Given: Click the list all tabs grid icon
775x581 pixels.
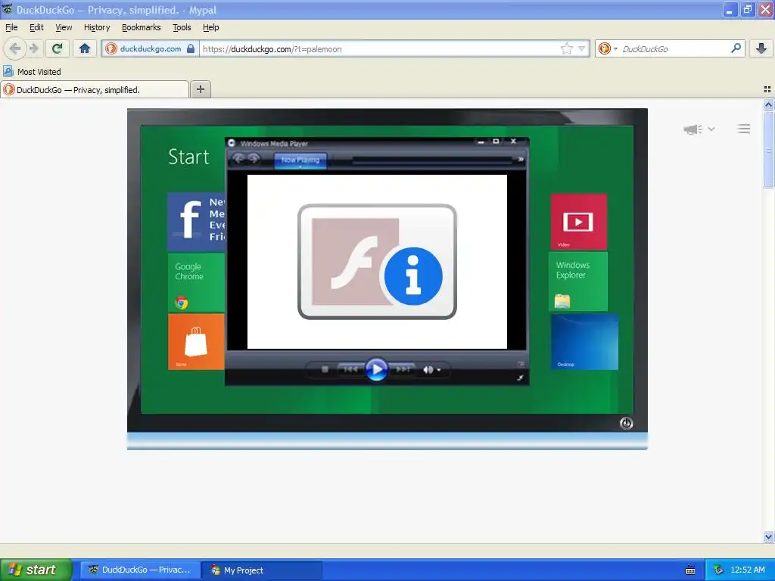Looking at the screenshot, I should (x=767, y=89).
